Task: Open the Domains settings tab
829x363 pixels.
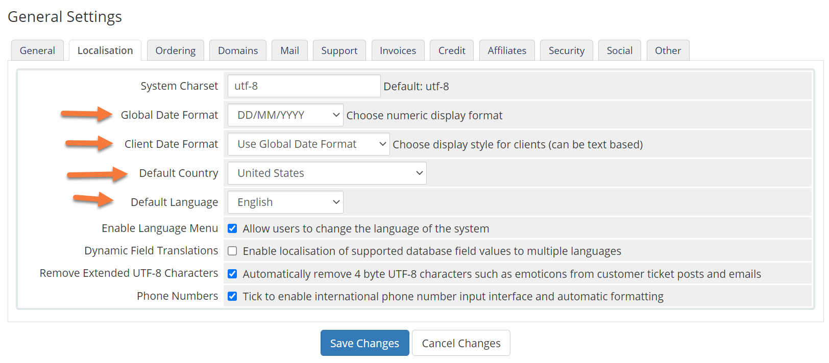Action: [x=237, y=50]
